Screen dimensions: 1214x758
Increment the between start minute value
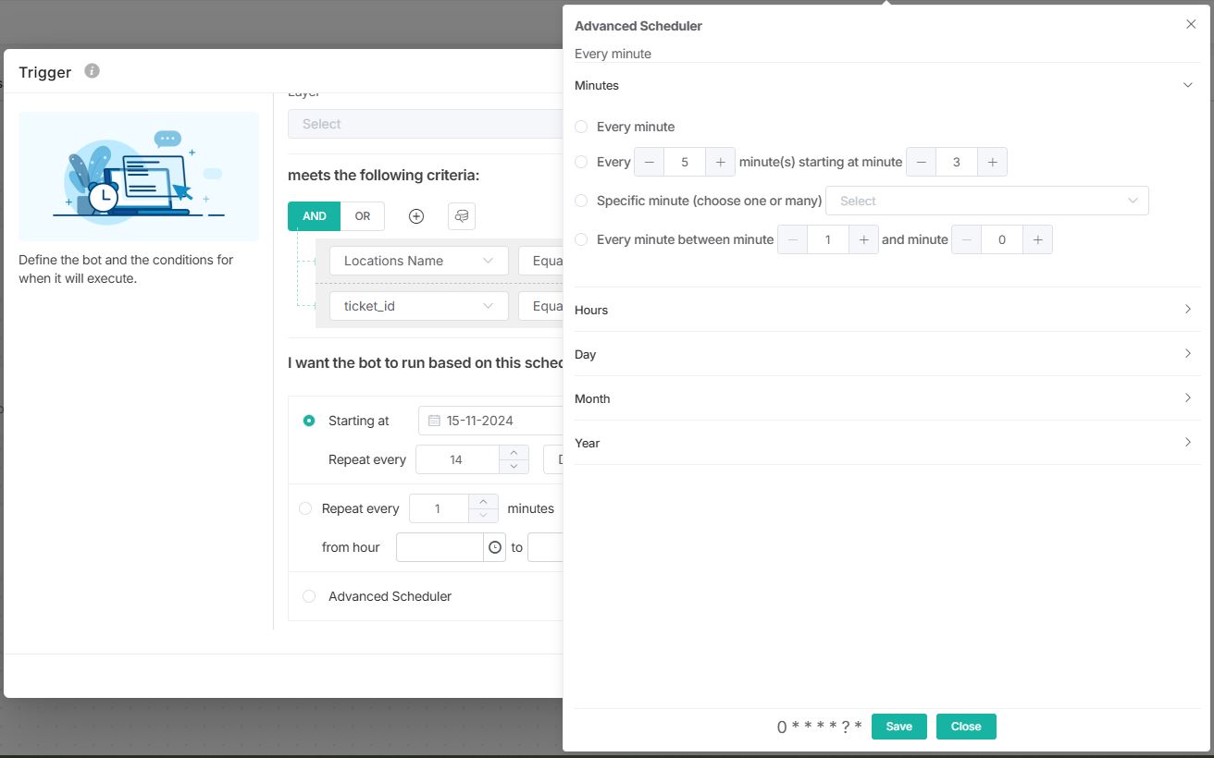[863, 239]
